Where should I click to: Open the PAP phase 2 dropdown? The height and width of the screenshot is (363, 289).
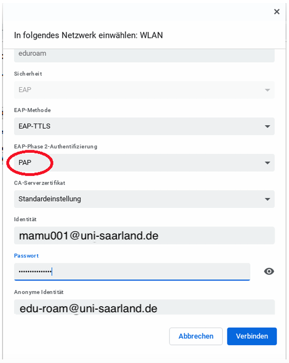[144, 163]
